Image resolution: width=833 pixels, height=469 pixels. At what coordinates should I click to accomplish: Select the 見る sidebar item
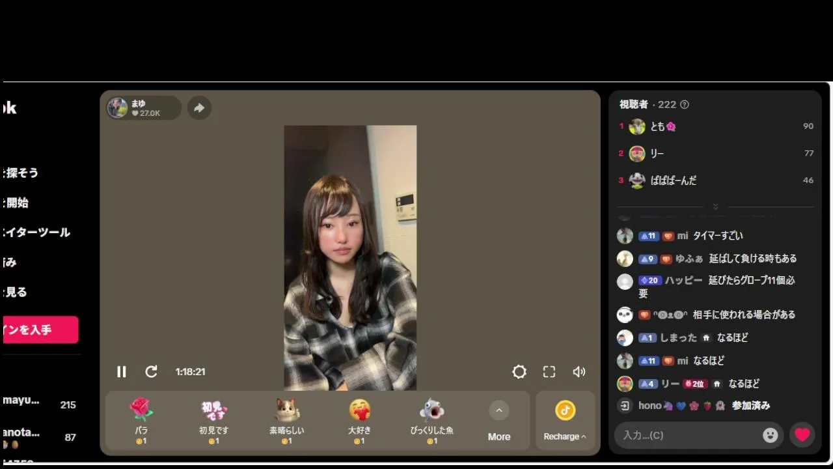coord(16,292)
